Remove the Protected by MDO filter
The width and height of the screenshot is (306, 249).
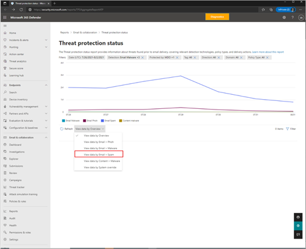(x=177, y=58)
